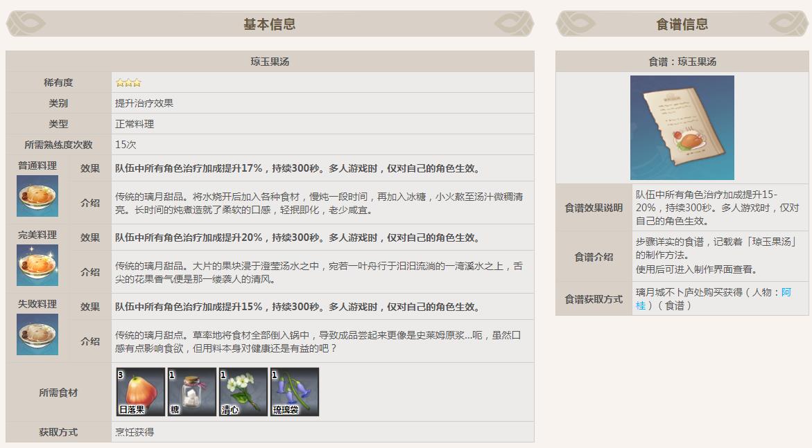Select the 清心 ingredient icon
The height and width of the screenshot is (448, 812).
pos(242,392)
